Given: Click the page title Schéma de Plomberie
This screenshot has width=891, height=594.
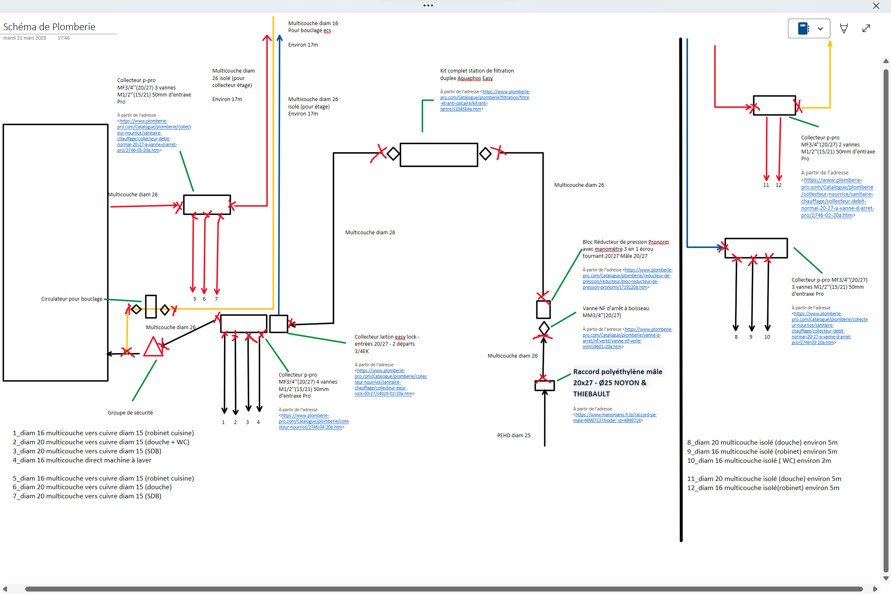Looking at the screenshot, I should (x=49, y=27).
